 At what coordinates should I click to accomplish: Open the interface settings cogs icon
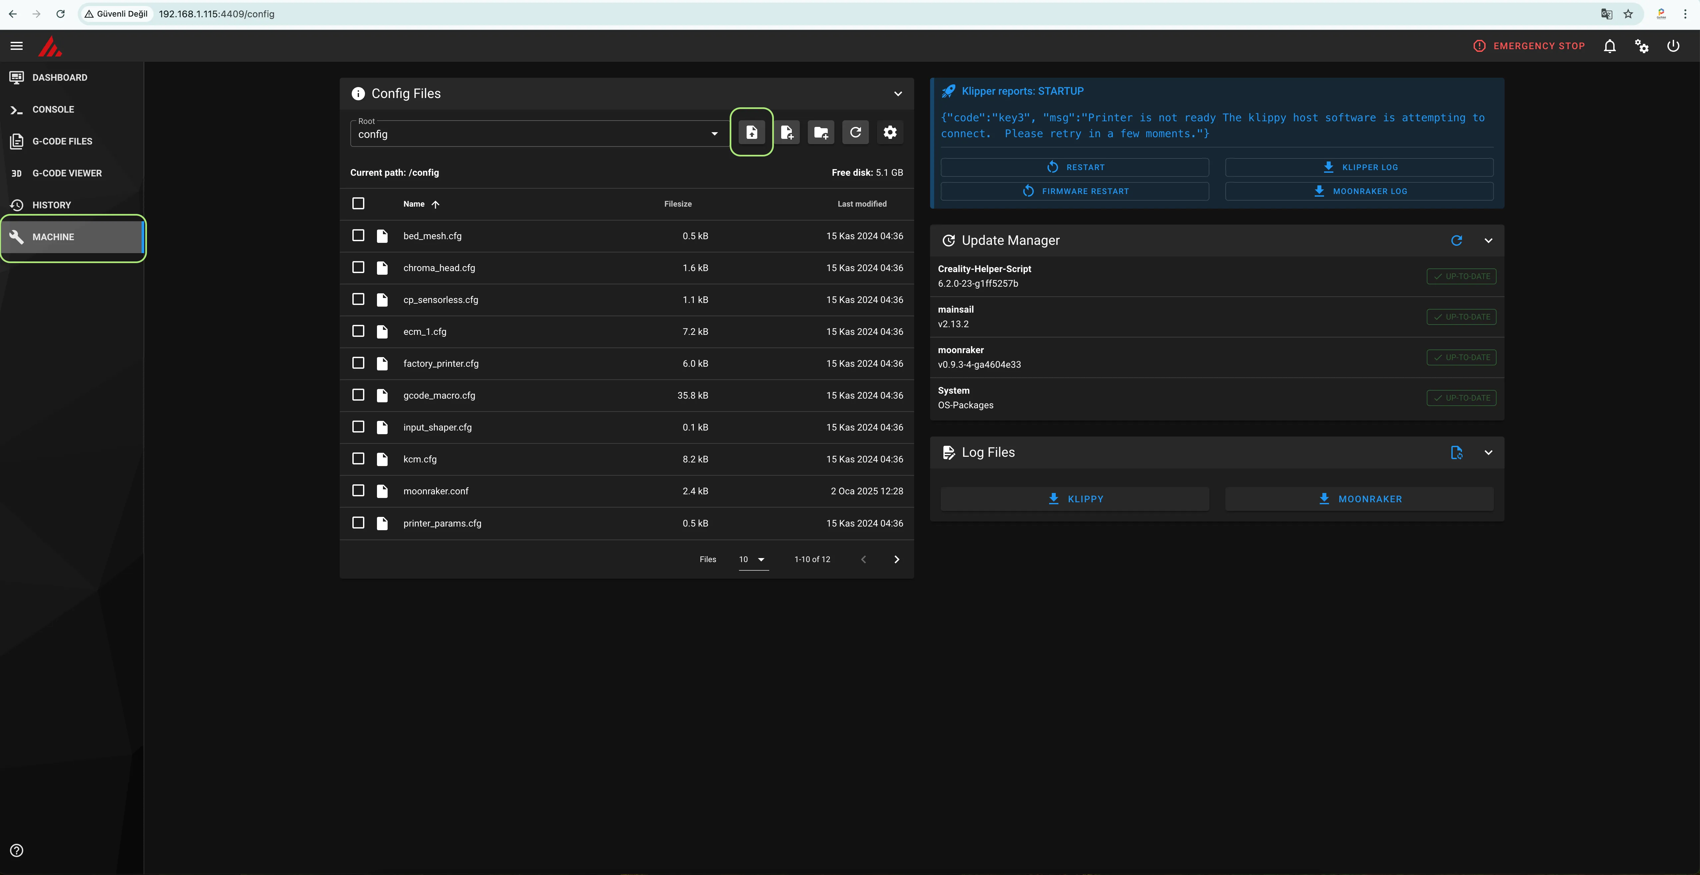point(1641,46)
